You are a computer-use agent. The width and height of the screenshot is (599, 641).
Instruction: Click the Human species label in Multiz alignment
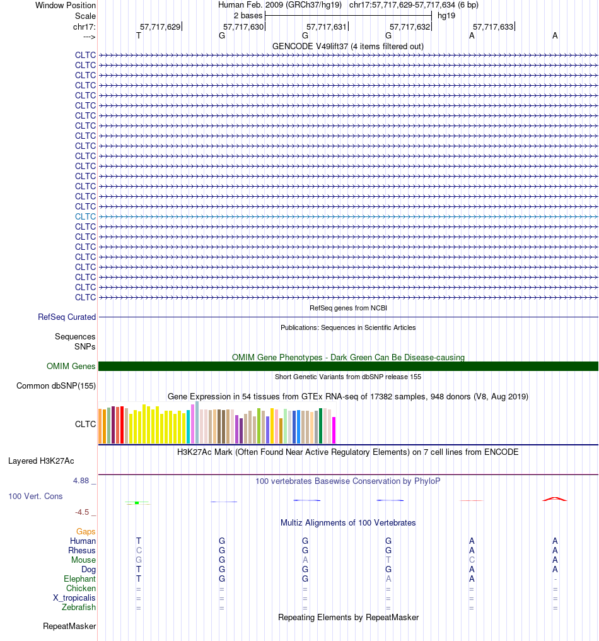pos(83,541)
